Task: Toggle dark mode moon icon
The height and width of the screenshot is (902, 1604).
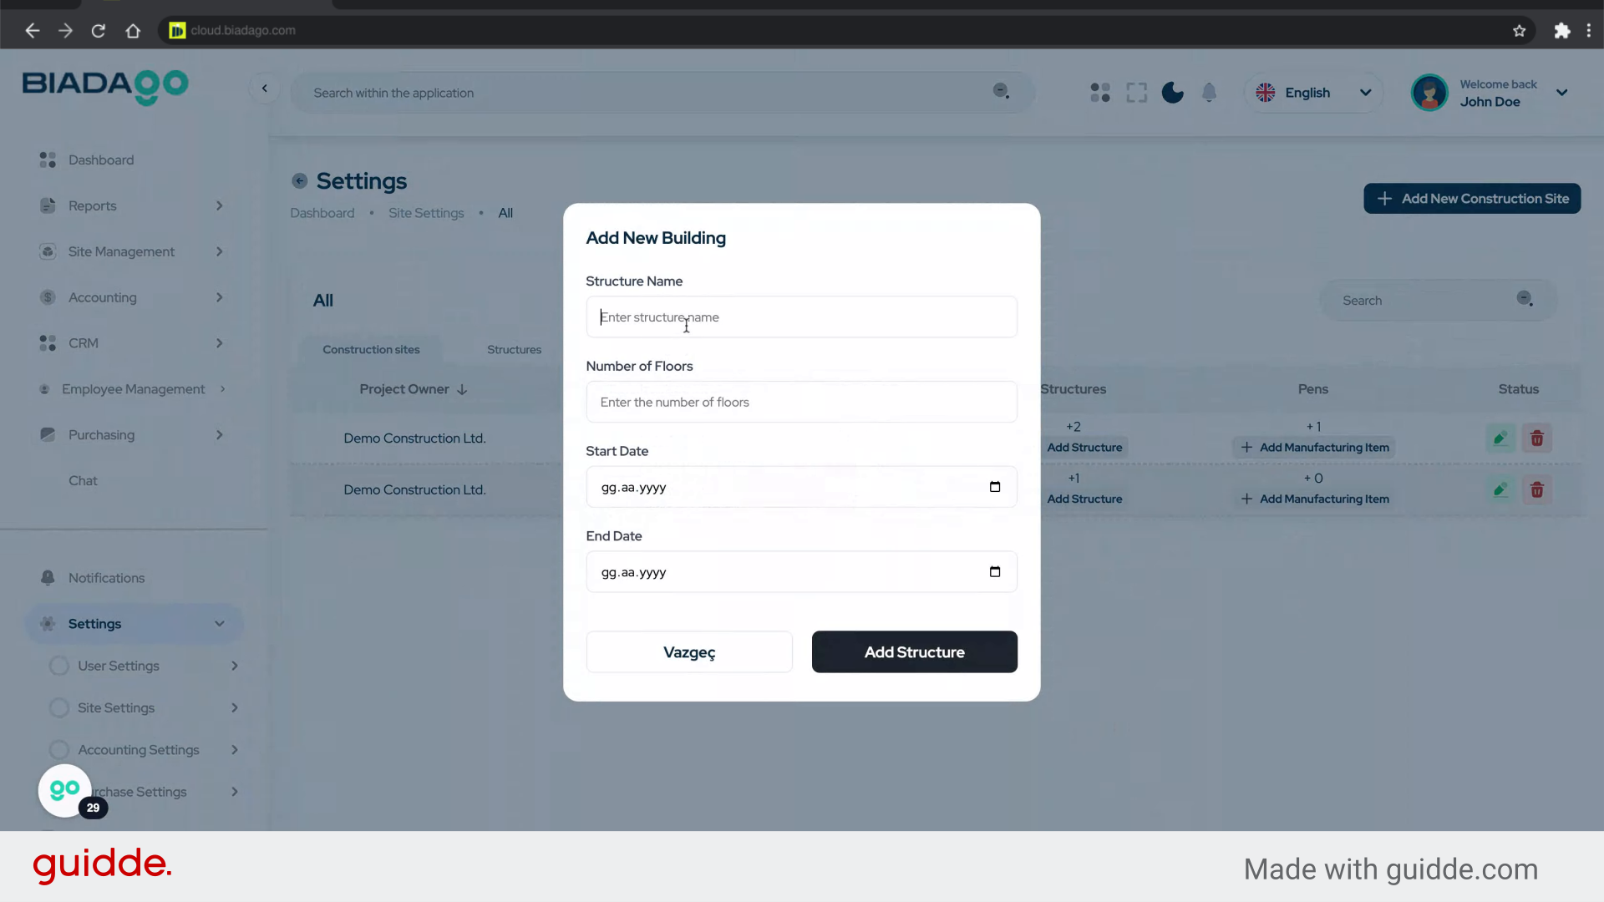Action: coord(1172,93)
